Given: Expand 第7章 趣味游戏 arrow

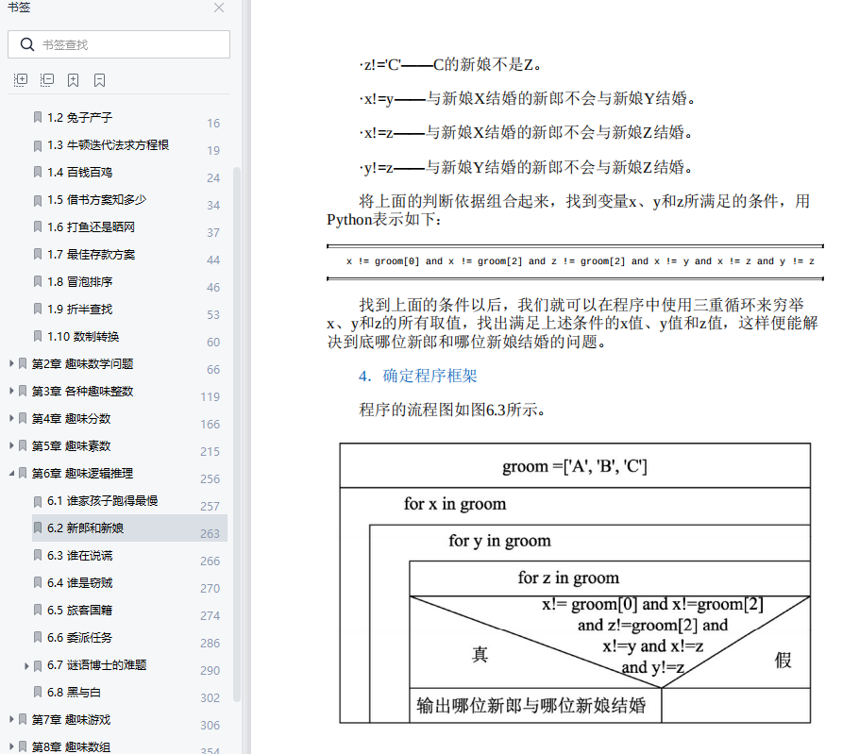Looking at the screenshot, I should point(11,719).
